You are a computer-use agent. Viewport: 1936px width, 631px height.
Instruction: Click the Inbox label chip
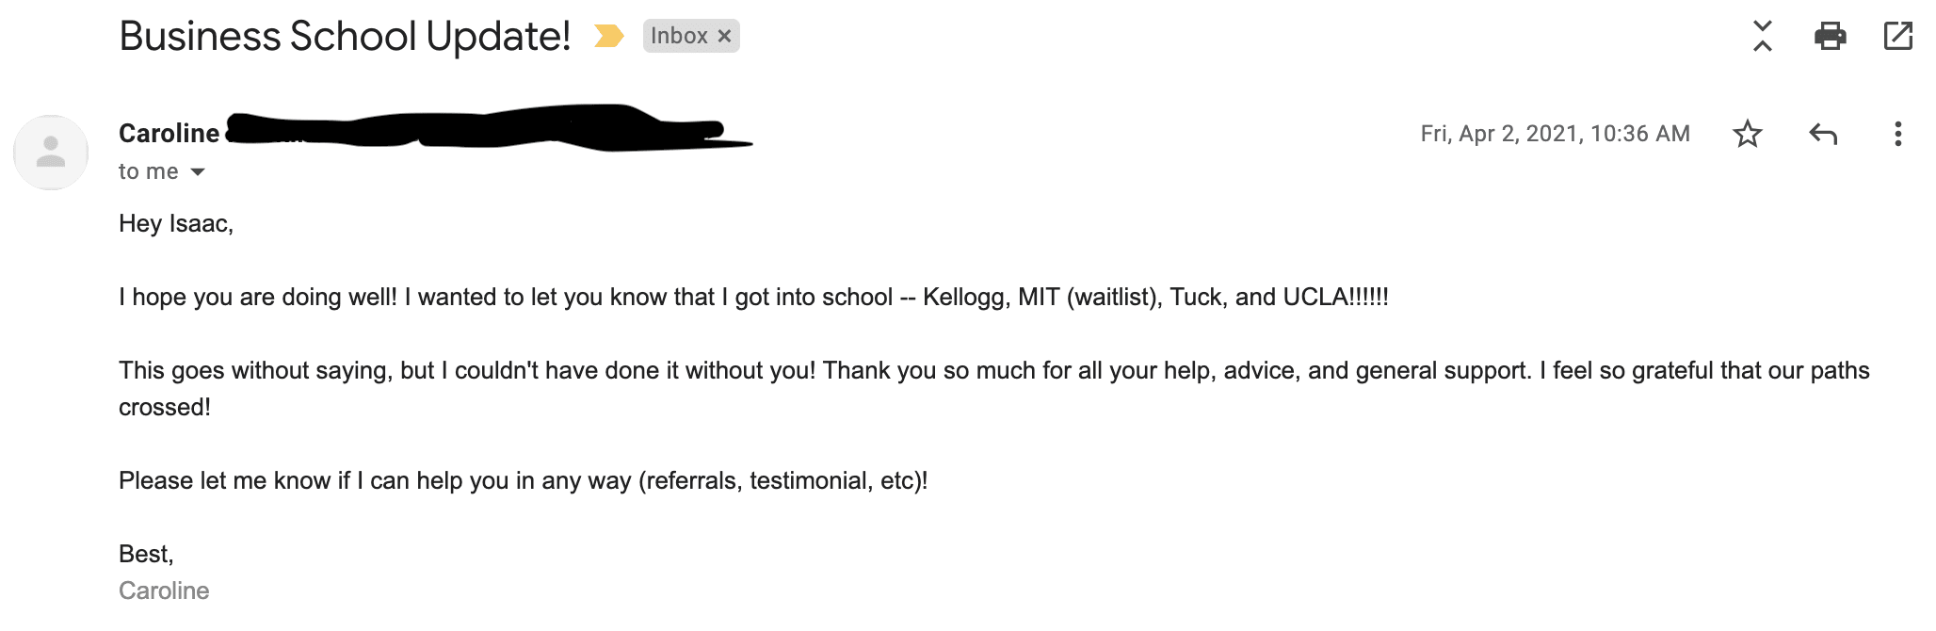[x=678, y=37]
